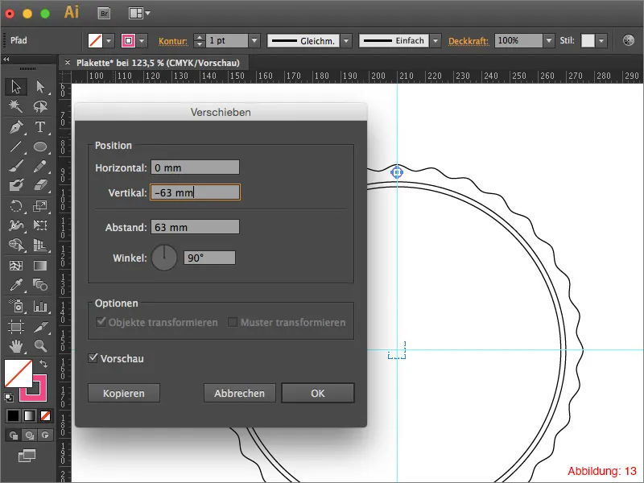Reset to default fill and stroke
The image size is (644, 483).
click(9, 397)
